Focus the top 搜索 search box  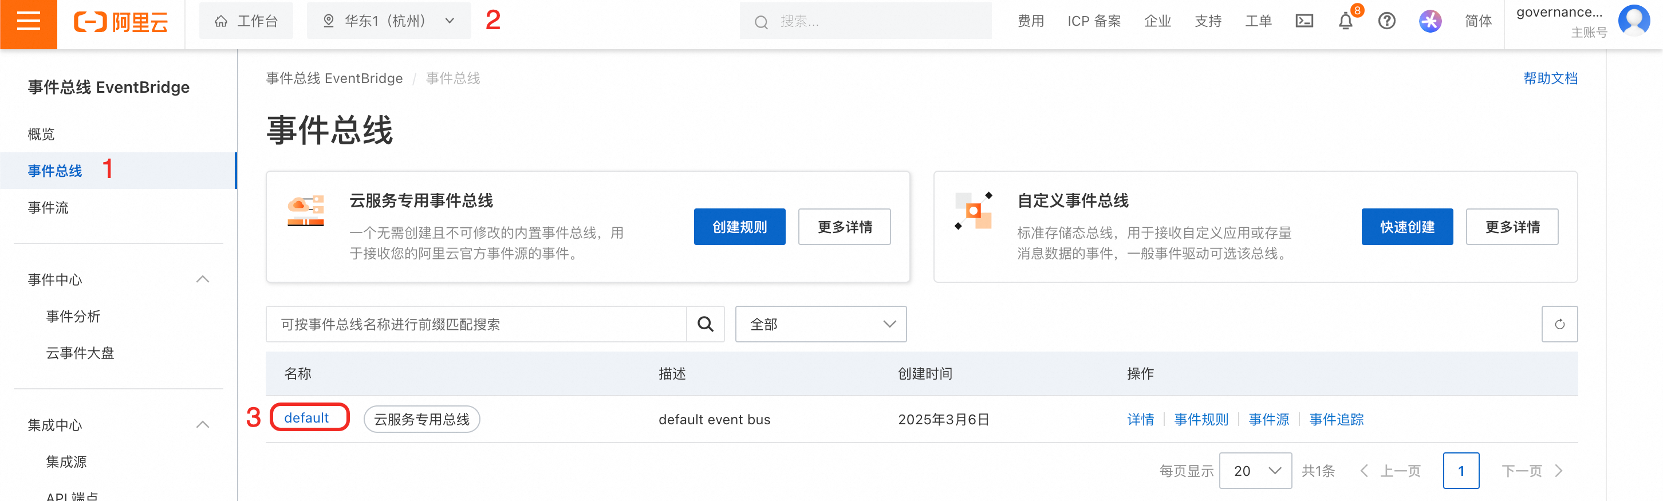pyautogui.click(x=865, y=21)
